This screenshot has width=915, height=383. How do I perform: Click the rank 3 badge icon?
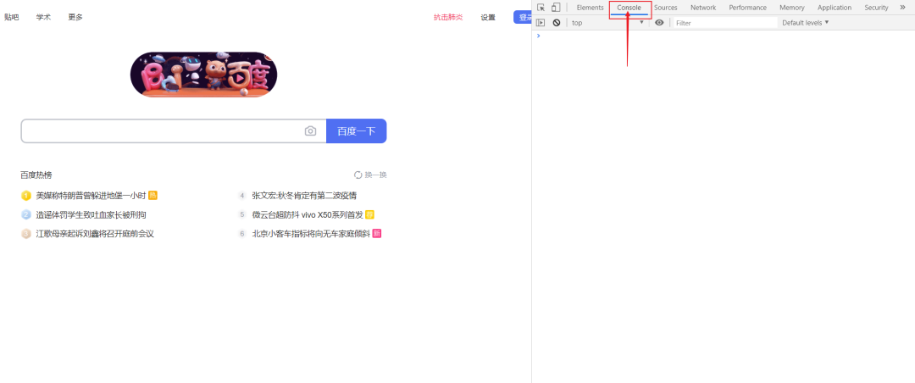click(x=25, y=234)
